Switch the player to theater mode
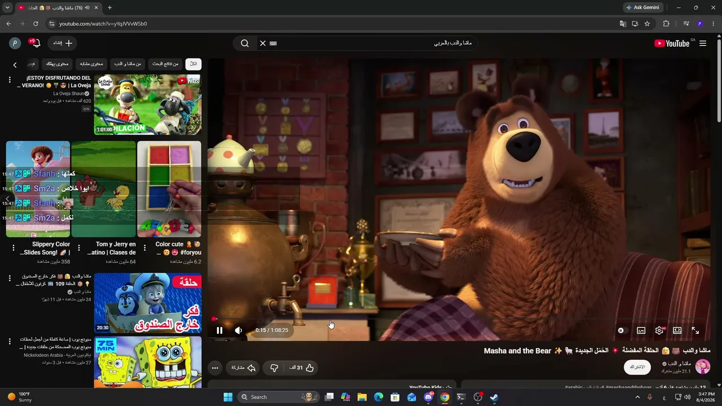Viewport: 722px width, 406px height. [677, 330]
